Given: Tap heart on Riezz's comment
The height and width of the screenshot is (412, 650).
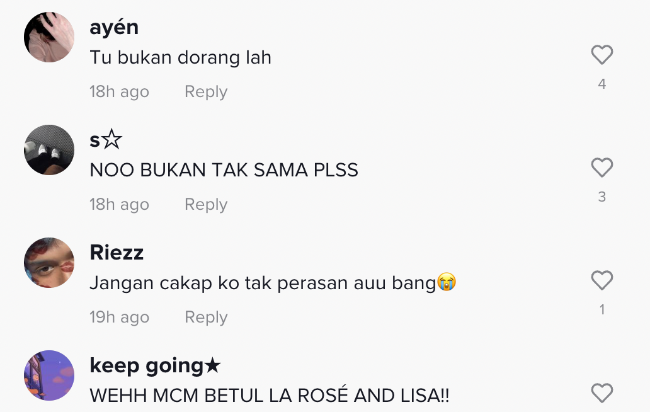Looking at the screenshot, I should (x=602, y=280).
